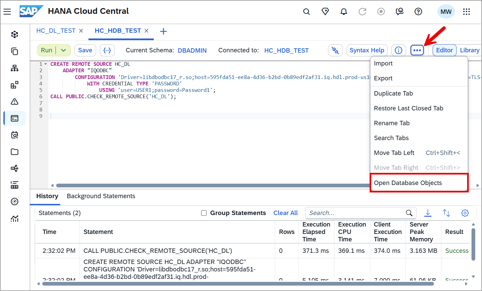The image size is (482, 291).
Task: Add a new SQL tab with plus
Action: pyautogui.click(x=163, y=31)
